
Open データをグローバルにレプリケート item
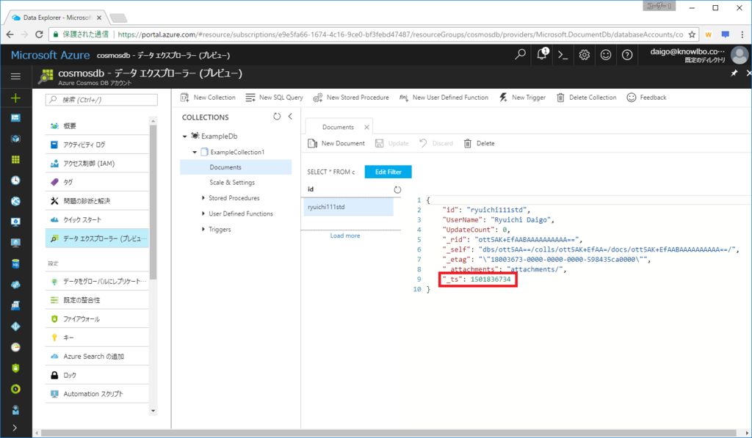(98, 281)
